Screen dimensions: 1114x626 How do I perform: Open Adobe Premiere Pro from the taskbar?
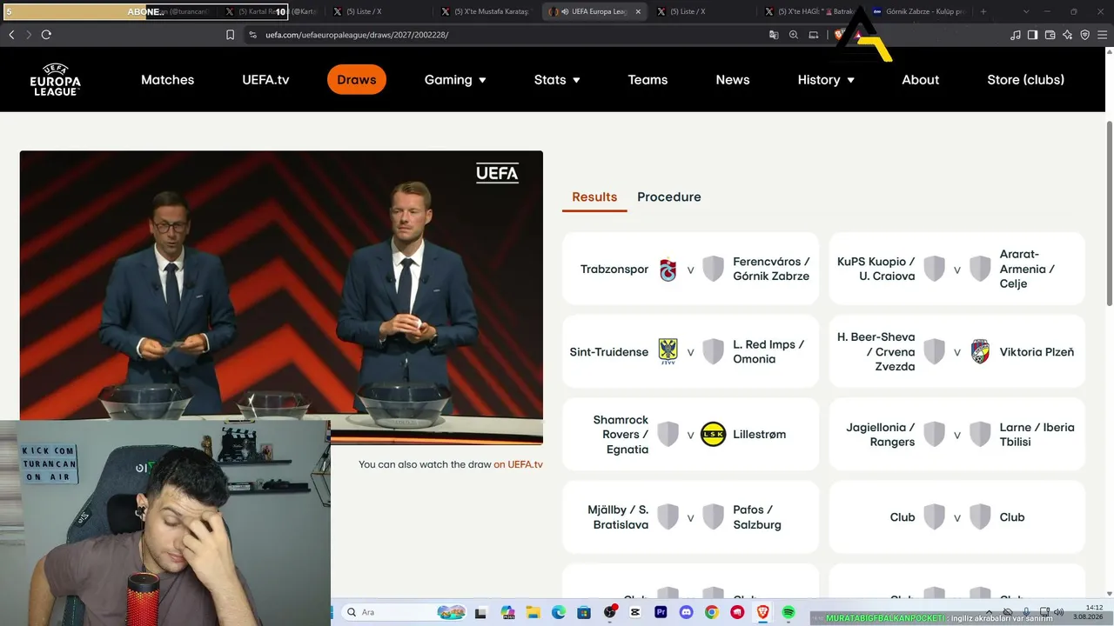coord(661,612)
